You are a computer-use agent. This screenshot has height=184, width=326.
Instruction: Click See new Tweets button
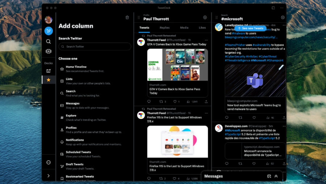(251, 28)
